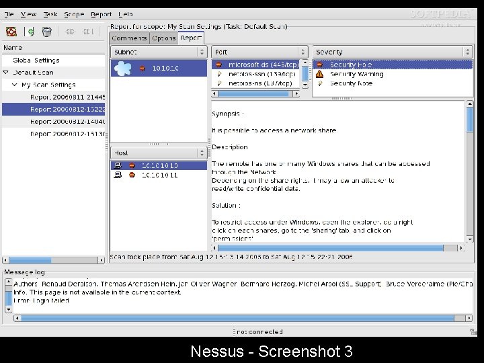Select Report 20060811-21445 in tree
This screenshot has height=363, width=484.
[x=68, y=97]
